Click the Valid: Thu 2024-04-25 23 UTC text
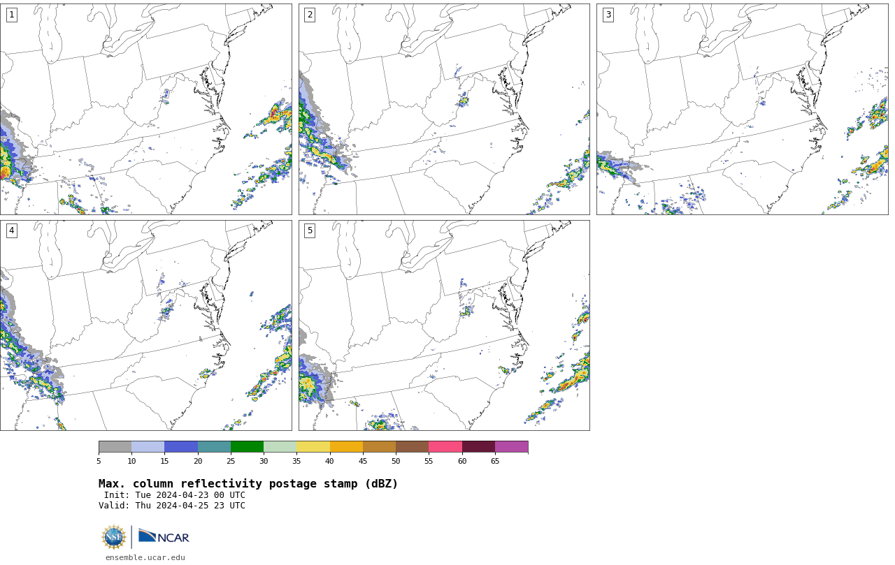Viewport: 895px width, 565px height. point(172,506)
